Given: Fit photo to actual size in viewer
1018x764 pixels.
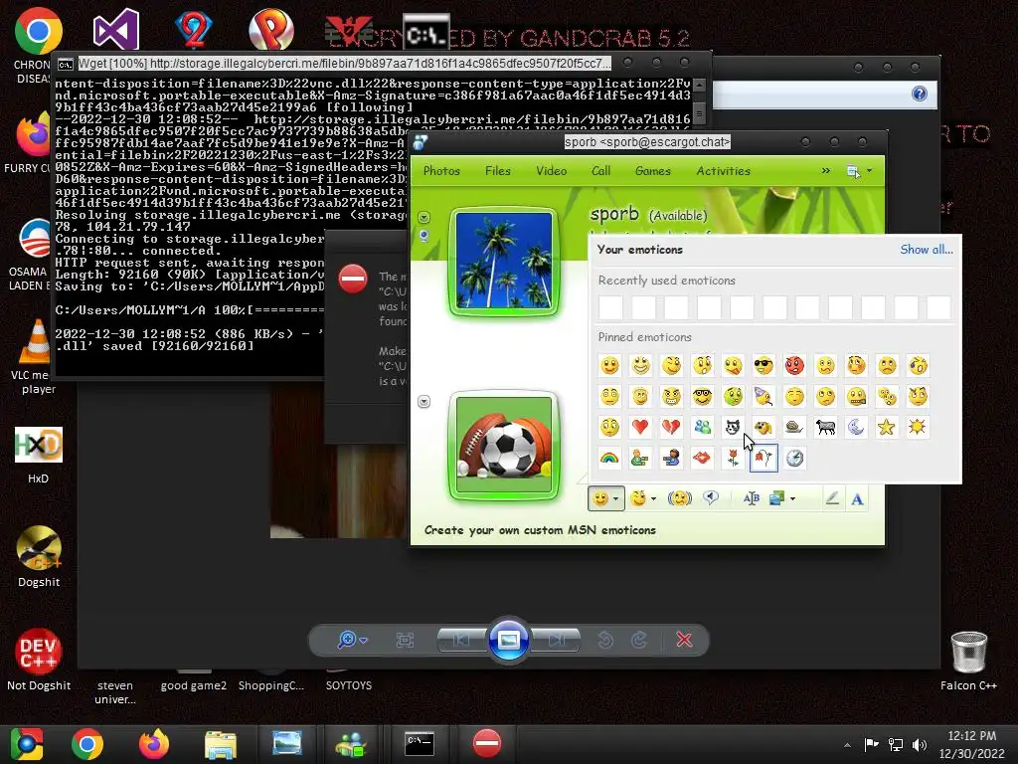Looking at the screenshot, I should click(406, 640).
